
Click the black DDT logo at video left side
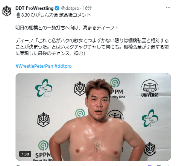(x=43, y=120)
